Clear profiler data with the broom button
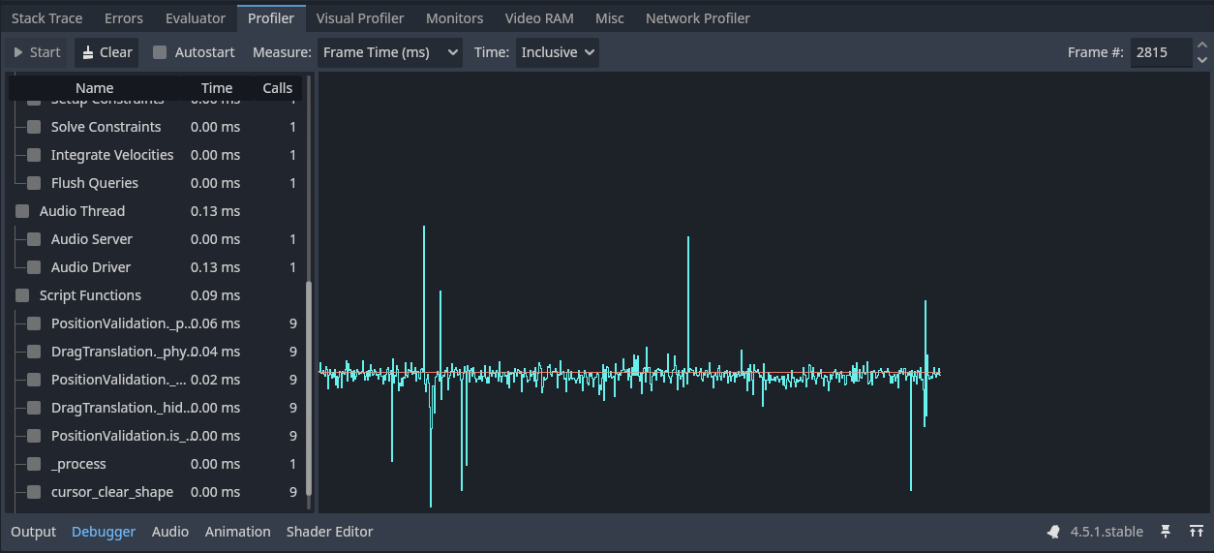This screenshot has width=1214, height=553. pyautogui.click(x=106, y=52)
